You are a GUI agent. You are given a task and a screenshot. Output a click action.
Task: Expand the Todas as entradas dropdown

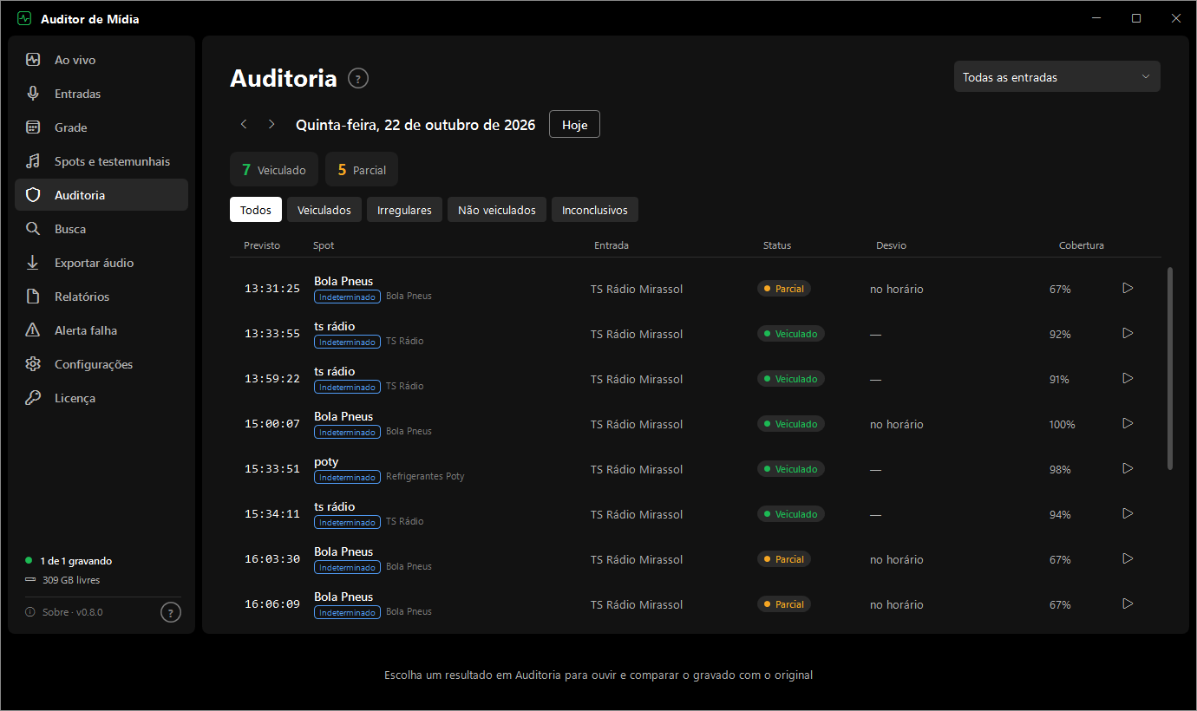[x=1056, y=77]
